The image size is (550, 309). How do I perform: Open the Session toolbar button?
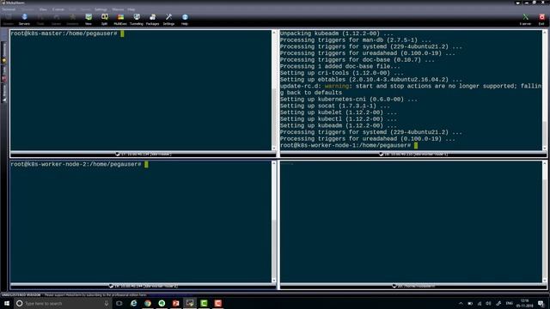click(x=8, y=20)
